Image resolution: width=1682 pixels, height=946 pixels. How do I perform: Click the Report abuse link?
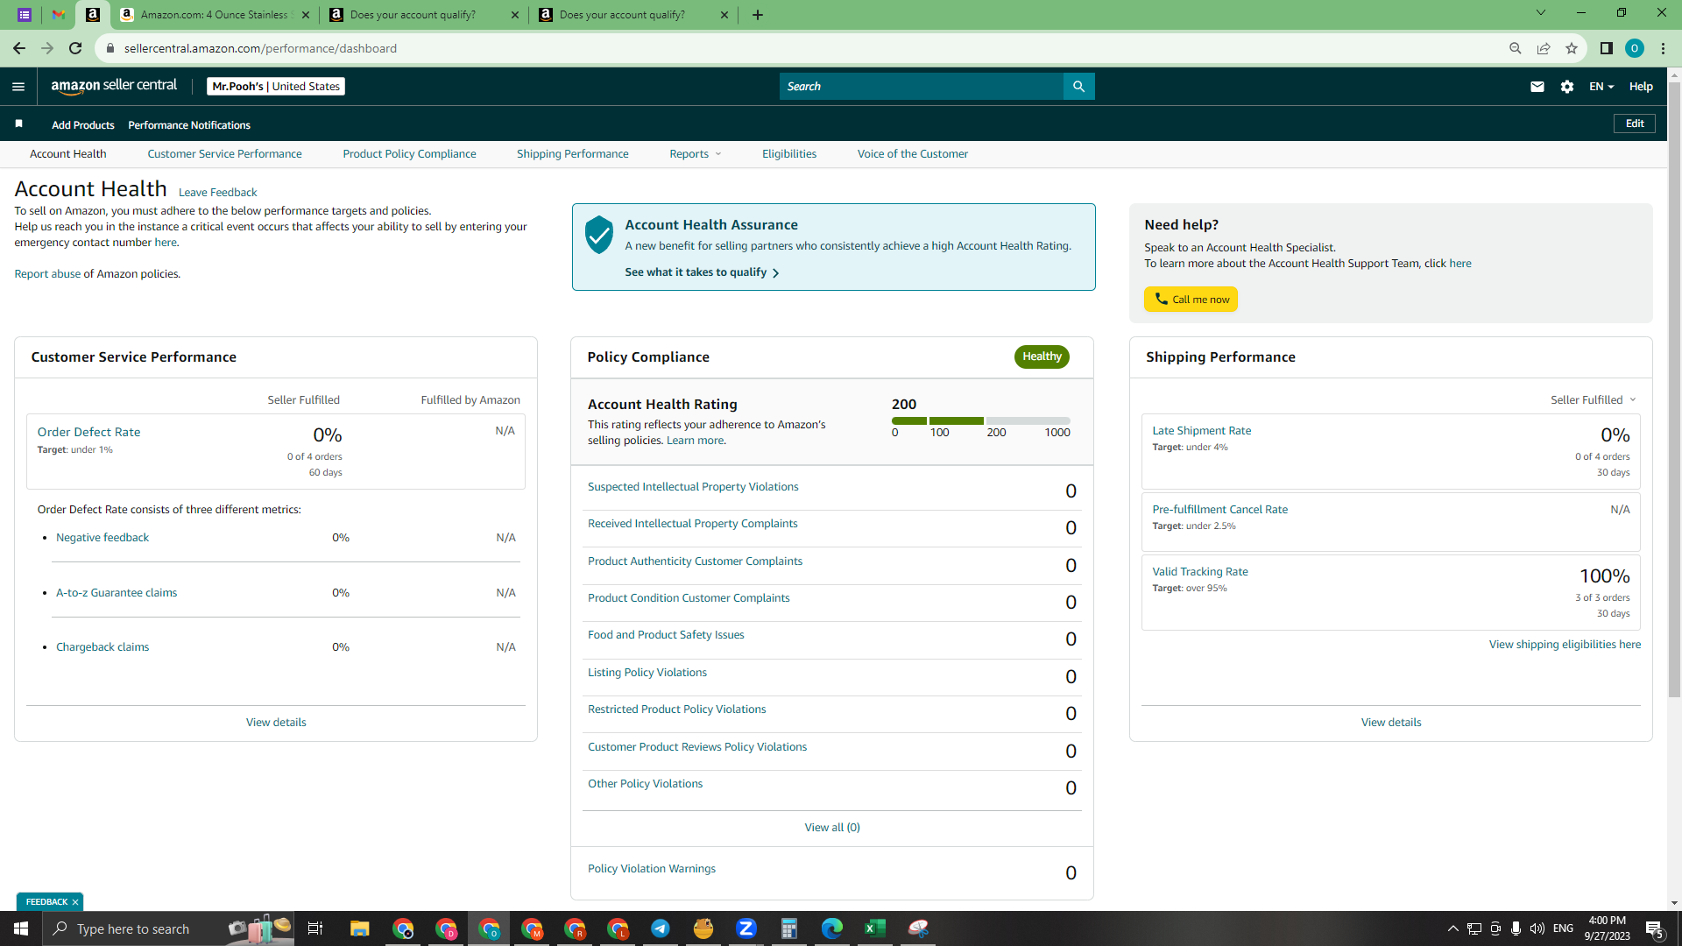pos(47,273)
